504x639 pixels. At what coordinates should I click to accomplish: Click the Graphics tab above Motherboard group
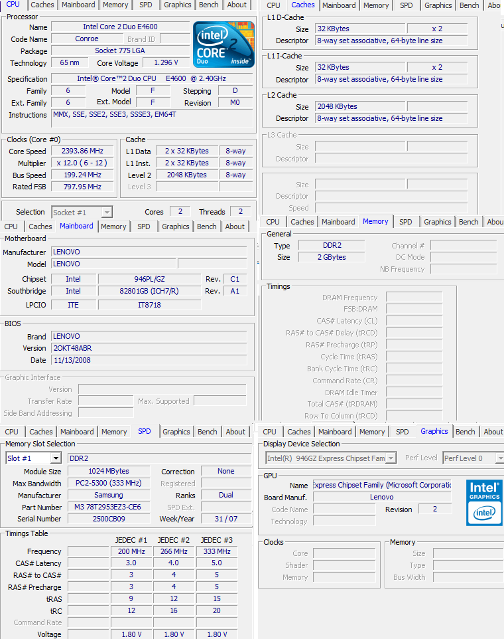coord(175,227)
